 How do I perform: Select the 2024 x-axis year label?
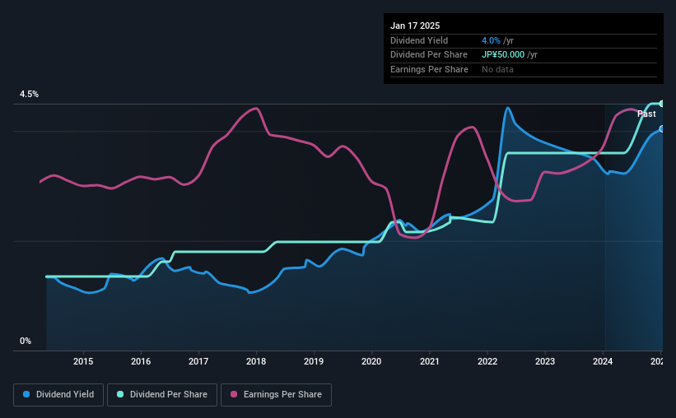click(603, 361)
